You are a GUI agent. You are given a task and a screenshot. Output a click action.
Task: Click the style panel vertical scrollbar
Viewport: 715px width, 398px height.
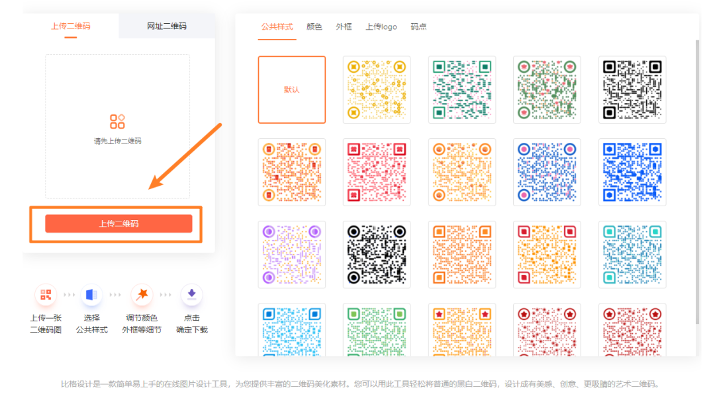pos(697,182)
